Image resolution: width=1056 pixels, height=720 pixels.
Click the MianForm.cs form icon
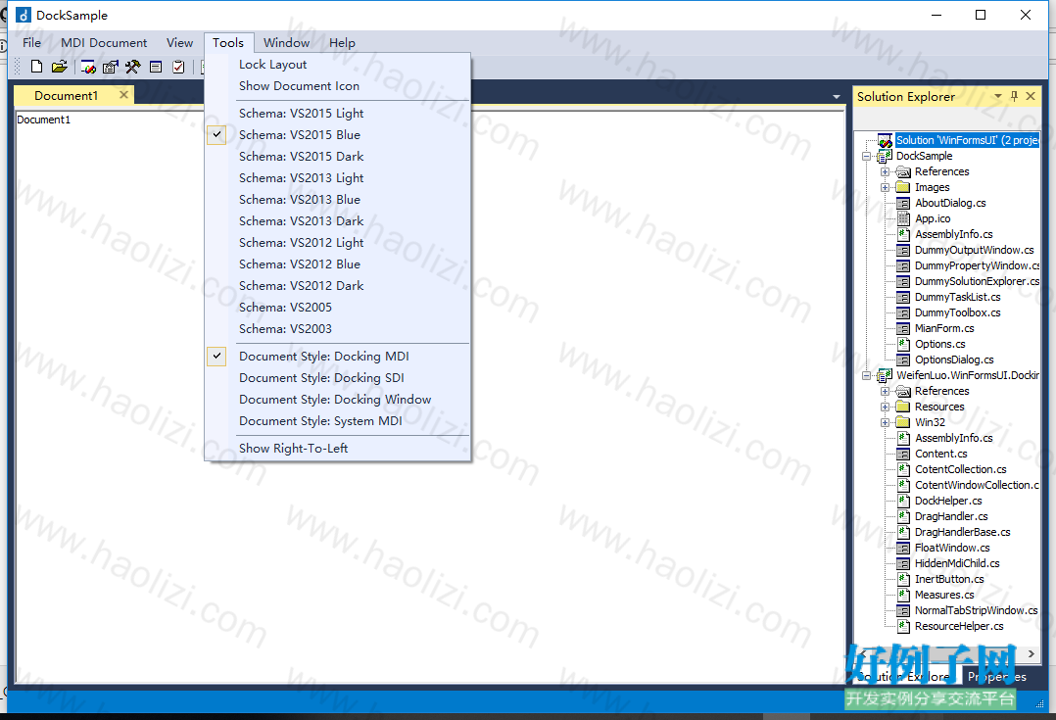tap(904, 329)
